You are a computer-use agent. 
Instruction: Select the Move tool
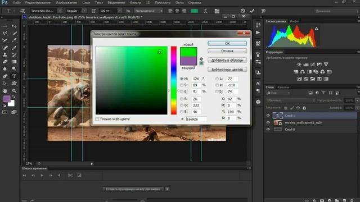pos(14,26)
